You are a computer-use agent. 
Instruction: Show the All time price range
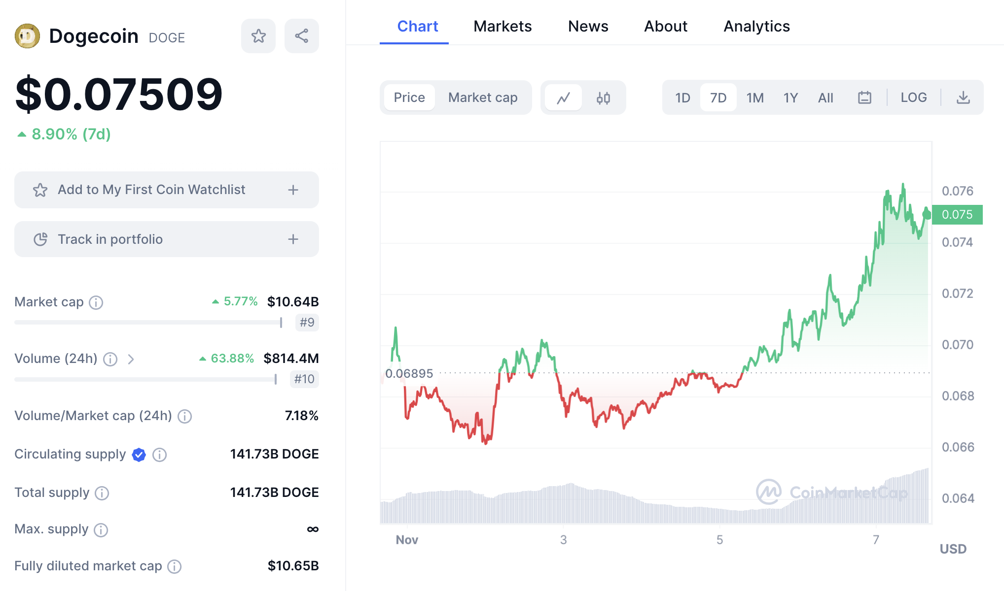click(825, 98)
